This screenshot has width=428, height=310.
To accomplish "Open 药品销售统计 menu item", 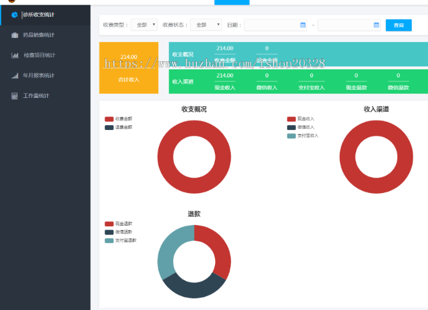I will 46,35.
